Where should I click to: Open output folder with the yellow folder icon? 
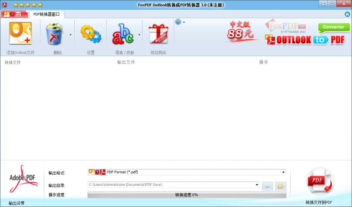[281, 186]
